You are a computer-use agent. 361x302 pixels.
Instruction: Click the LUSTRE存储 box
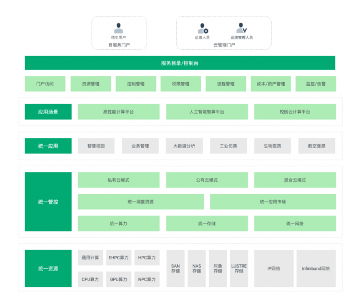coord(239,268)
